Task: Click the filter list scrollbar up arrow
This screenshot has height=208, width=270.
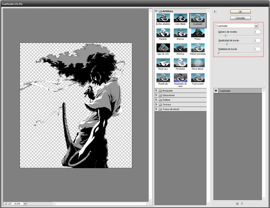Action: point(208,11)
